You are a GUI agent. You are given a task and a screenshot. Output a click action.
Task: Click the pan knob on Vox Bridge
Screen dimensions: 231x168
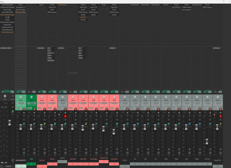pos(93,97)
